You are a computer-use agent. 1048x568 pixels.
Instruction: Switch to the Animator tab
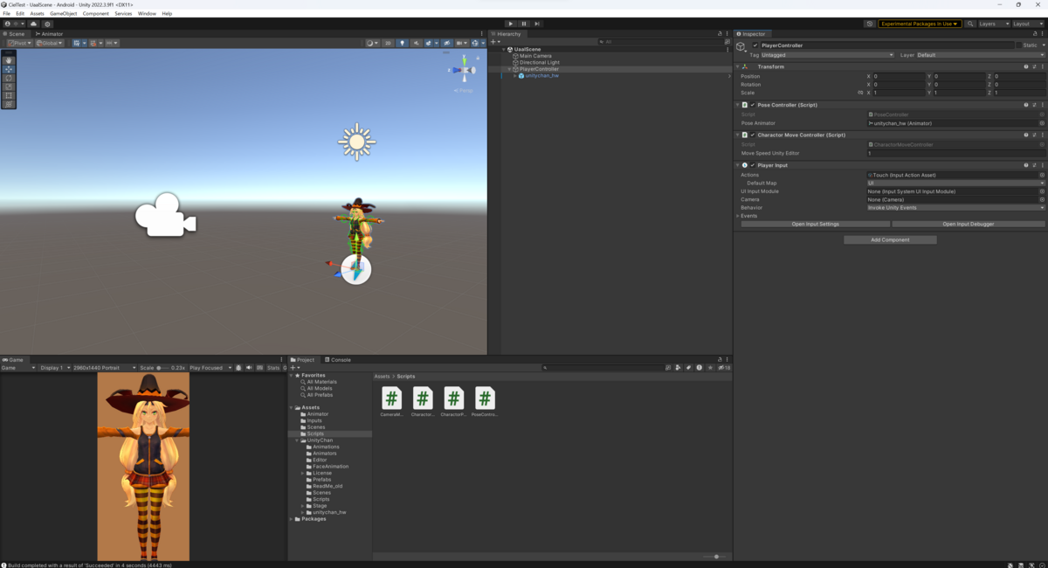[x=50, y=34]
